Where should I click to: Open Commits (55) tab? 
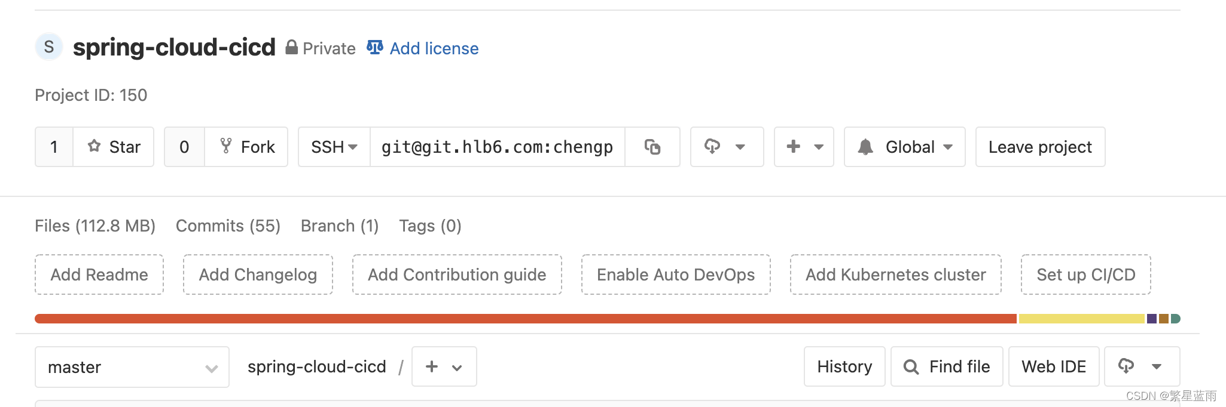[228, 226]
